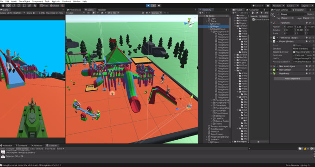Toggle the Pivot handle position button
The height and width of the screenshot is (167, 315).
coord(44,6)
